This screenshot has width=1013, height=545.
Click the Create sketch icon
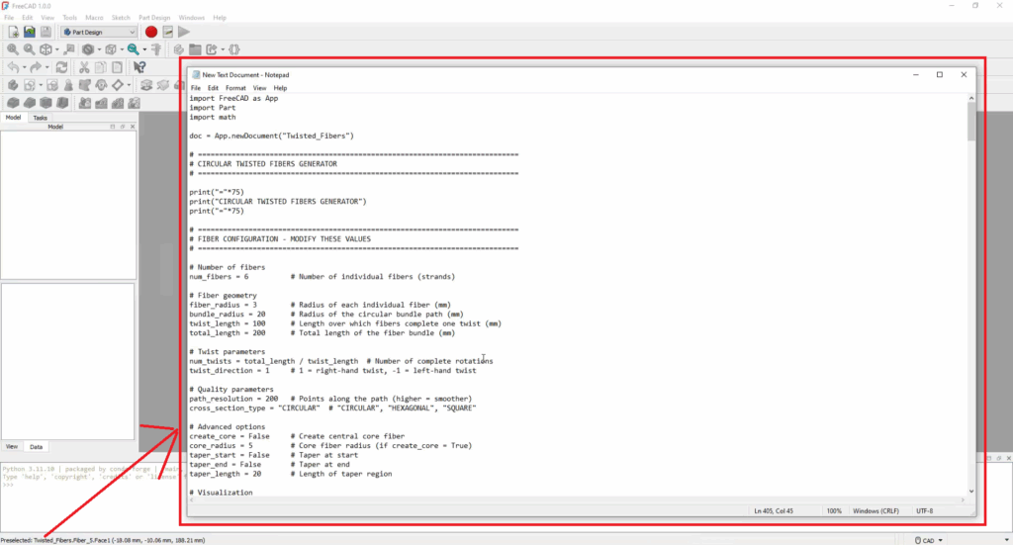tap(29, 85)
